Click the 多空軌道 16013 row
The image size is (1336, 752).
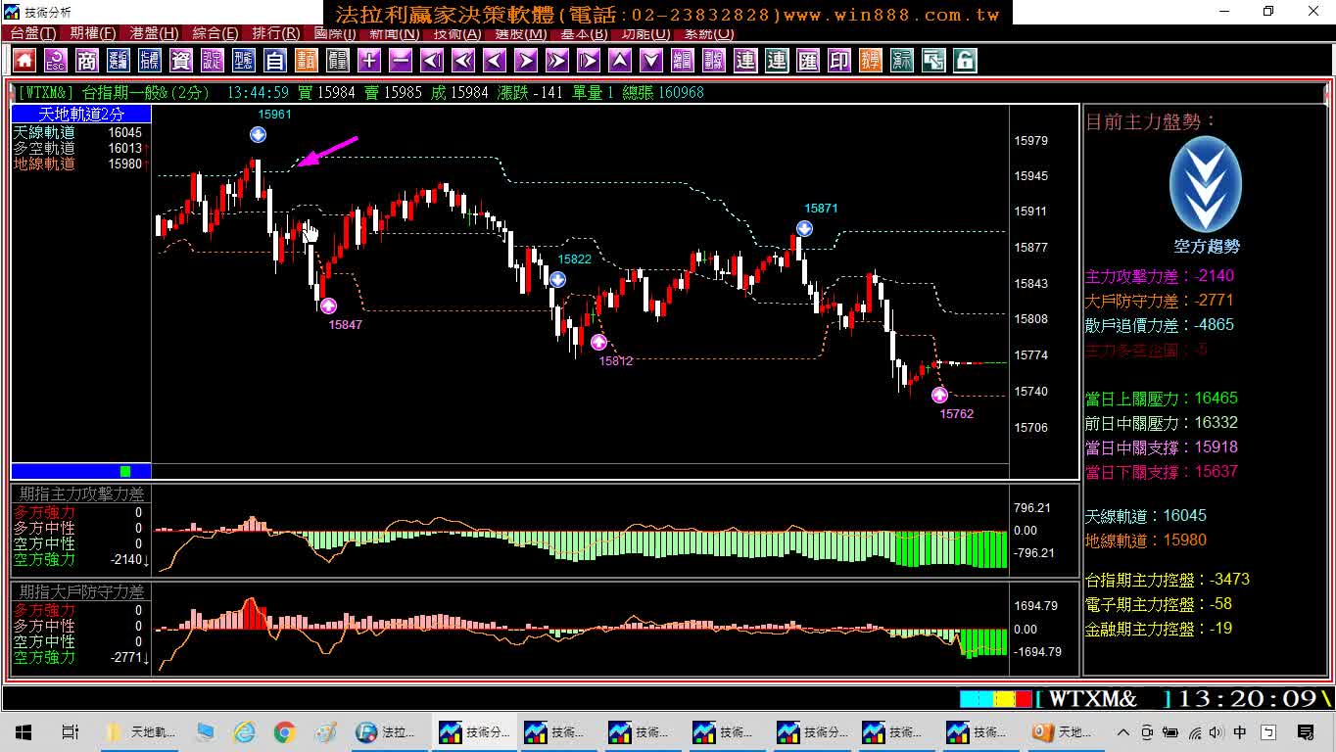(x=80, y=148)
